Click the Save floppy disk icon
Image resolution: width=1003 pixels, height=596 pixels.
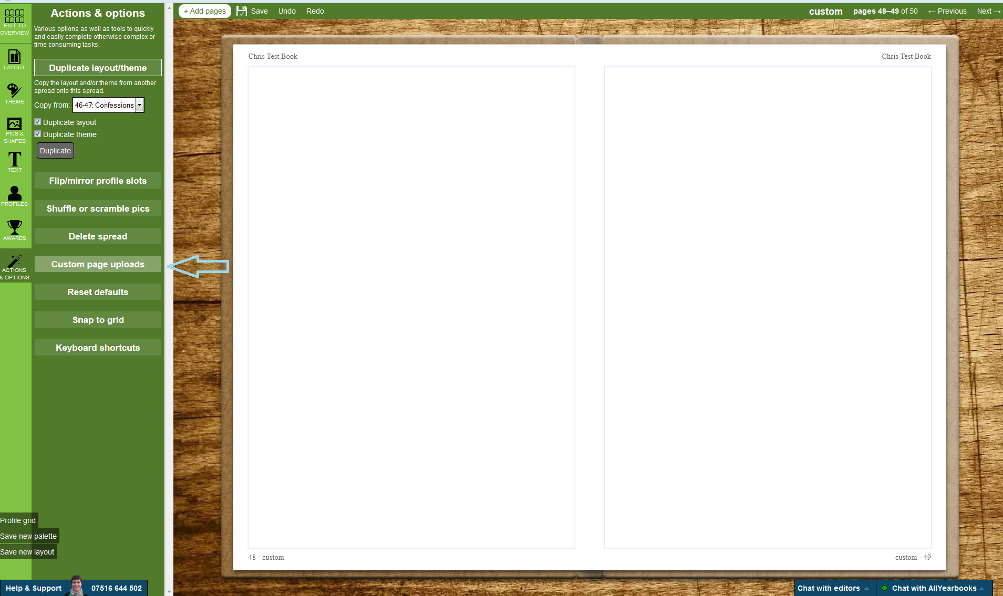(242, 11)
